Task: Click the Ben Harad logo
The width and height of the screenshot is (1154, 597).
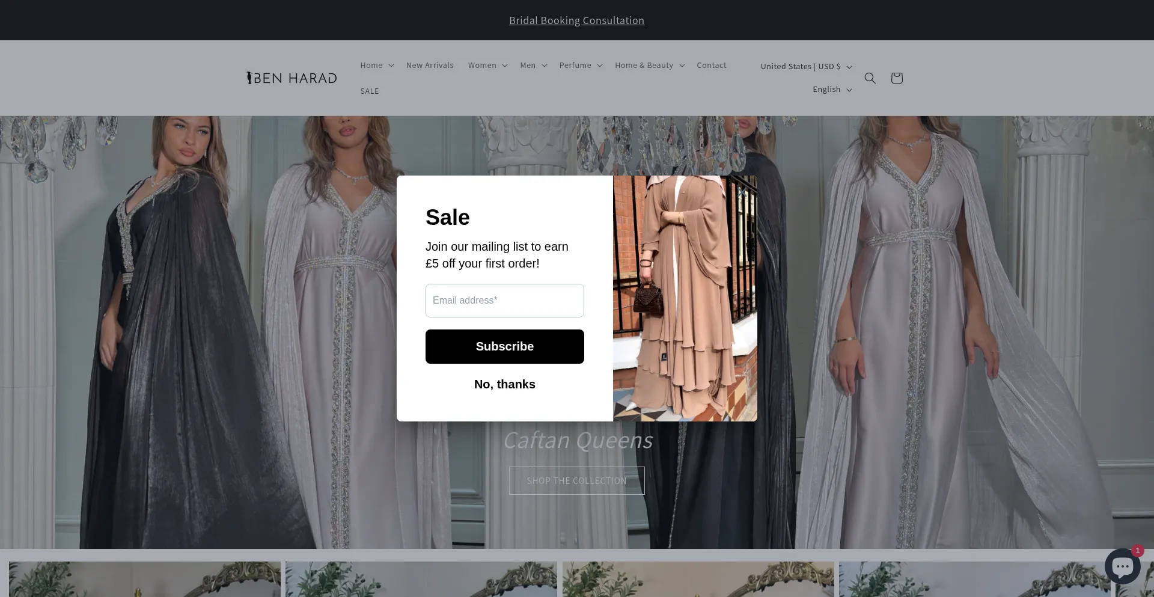Action: point(292,78)
